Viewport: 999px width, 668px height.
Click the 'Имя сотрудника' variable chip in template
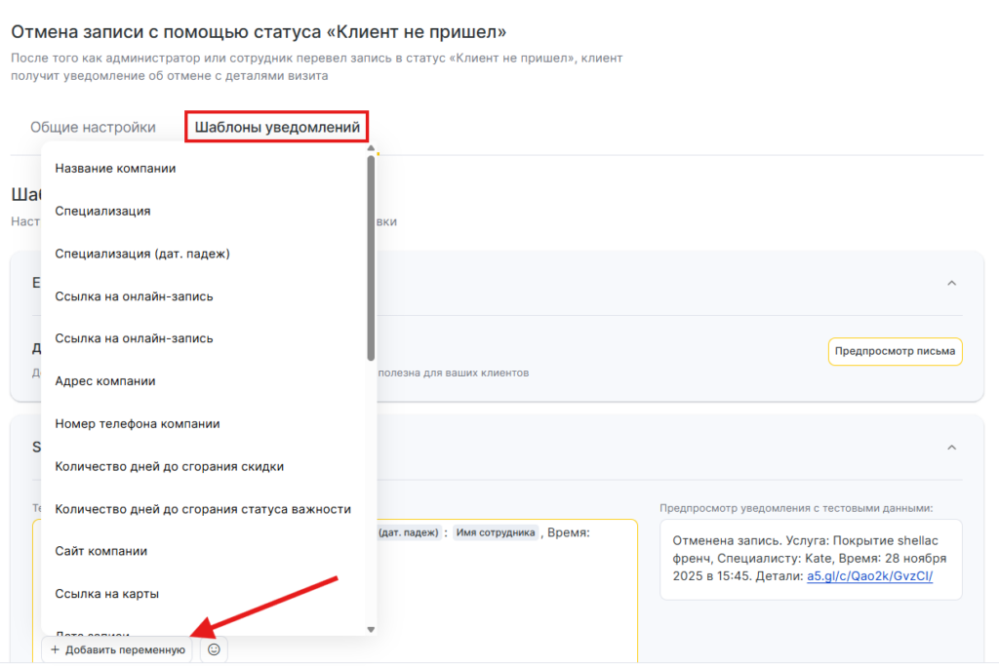[496, 532]
